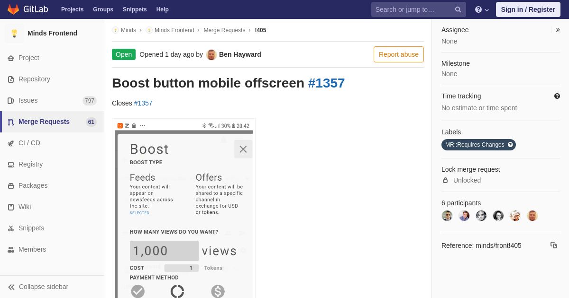The image size is (569, 298).
Task: Click the Sign in / Register button
Action: pos(528,9)
